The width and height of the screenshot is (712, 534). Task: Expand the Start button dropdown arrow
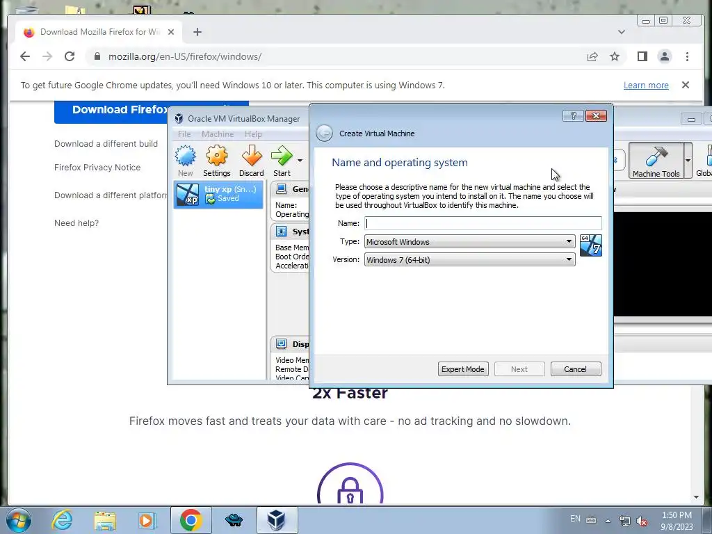[x=300, y=161]
